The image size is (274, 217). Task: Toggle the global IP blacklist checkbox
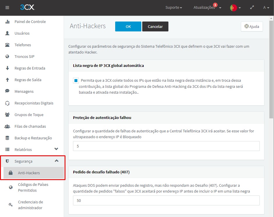[76, 81]
